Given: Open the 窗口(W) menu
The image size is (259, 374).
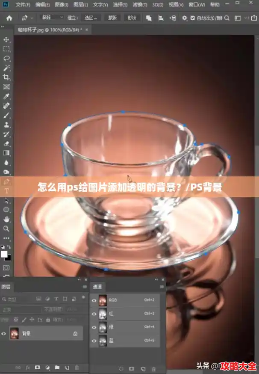Looking at the screenshot, I should (x=197, y=5).
